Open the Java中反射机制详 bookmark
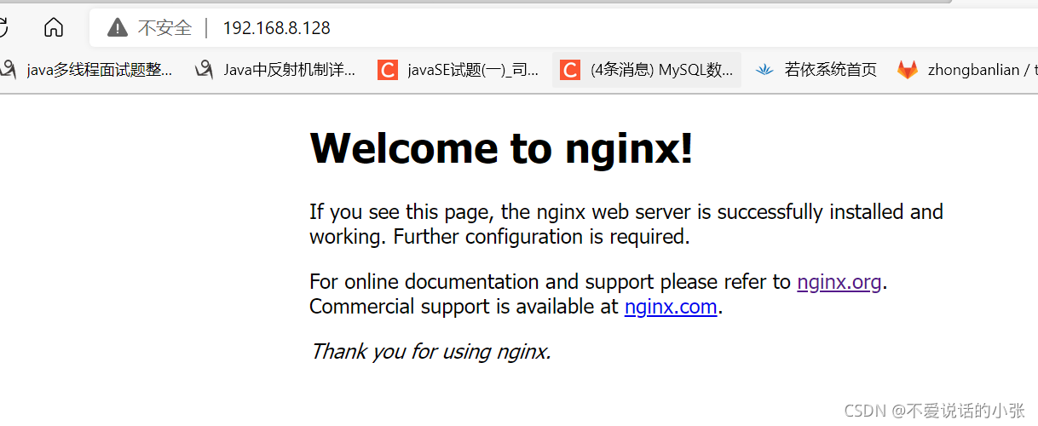The width and height of the screenshot is (1038, 426). (275, 70)
